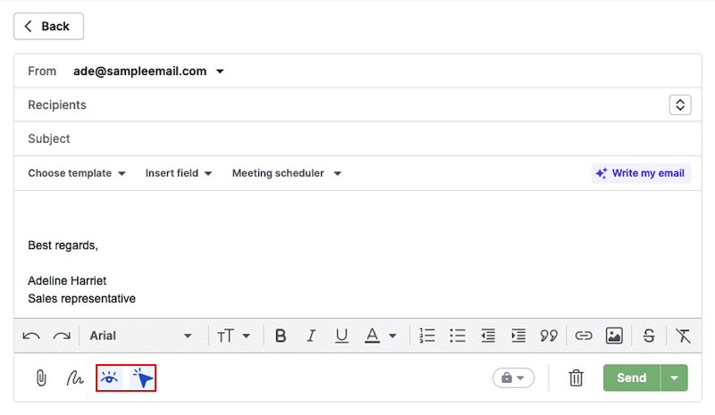Toggle bold formatting
This screenshot has height=415, width=715.
[281, 336]
